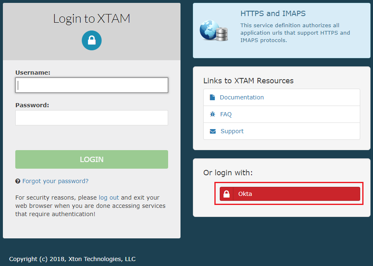Open the FAQ resource

click(226, 114)
